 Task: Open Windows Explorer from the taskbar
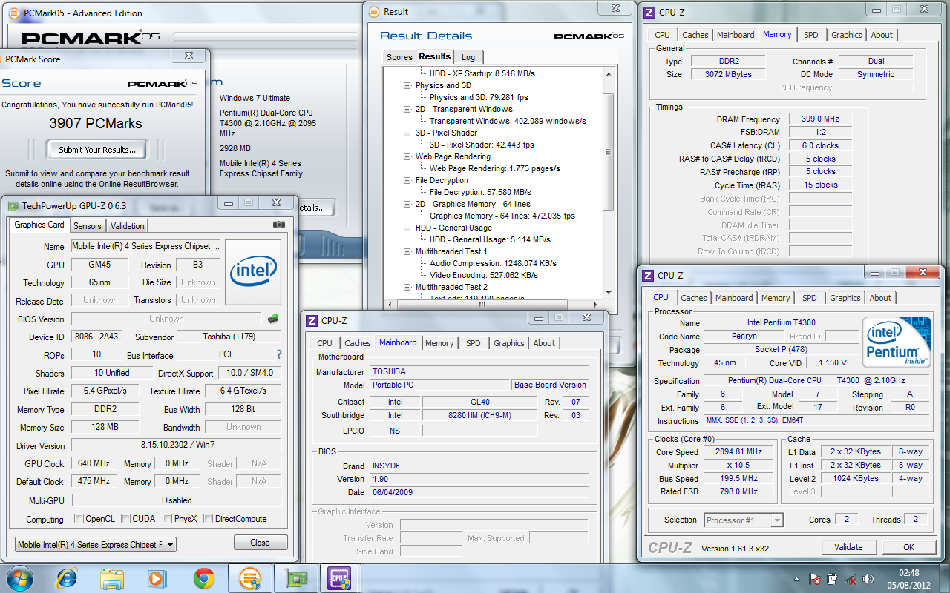(x=111, y=578)
